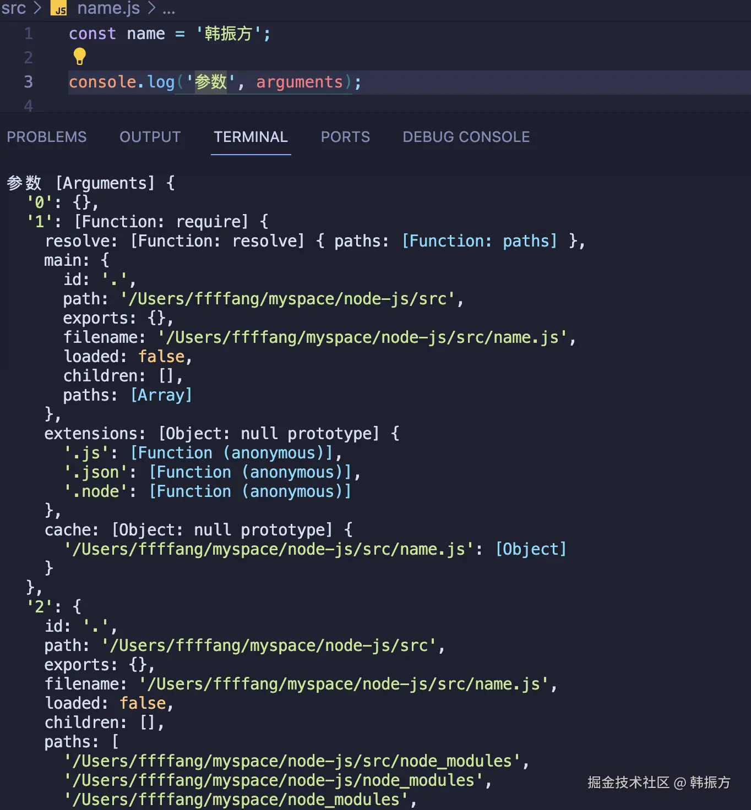Screen dimensions: 751x810
Task: Click the 'filename:' line under main
Action: point(320,337)
